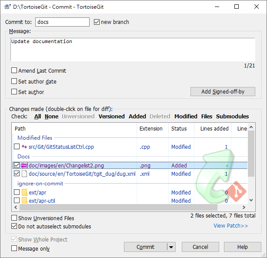Click the file list vertical scrollbar thumb
Image resolution: width=267 pixels, height=258 pixels.
(251, 154)
